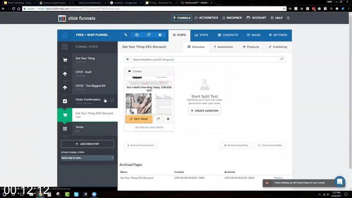
Task: Select the Terms funnel step
Action: coord(95,128)
